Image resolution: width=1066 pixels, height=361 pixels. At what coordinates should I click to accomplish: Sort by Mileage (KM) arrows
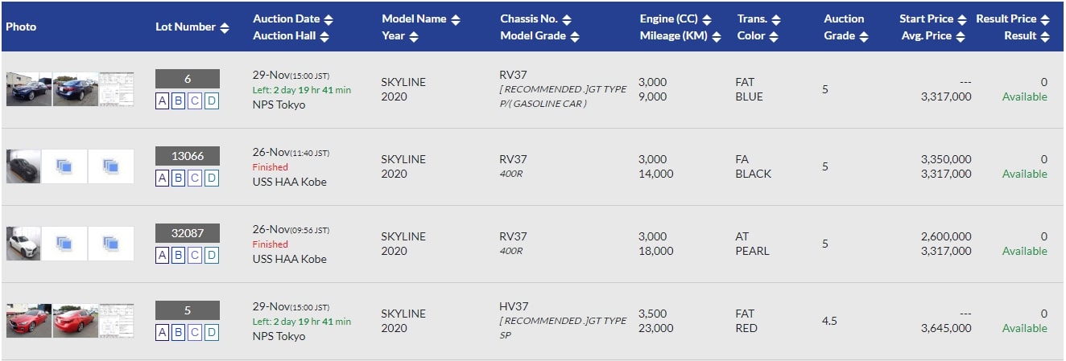pyautogui.click(x=717, y=36)
